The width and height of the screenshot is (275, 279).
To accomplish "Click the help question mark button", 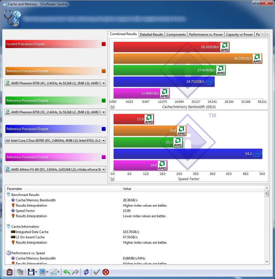I will point(256,3).
